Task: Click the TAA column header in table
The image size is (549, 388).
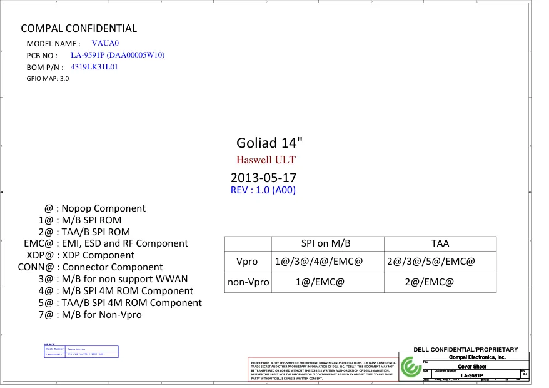Action: 440,243
